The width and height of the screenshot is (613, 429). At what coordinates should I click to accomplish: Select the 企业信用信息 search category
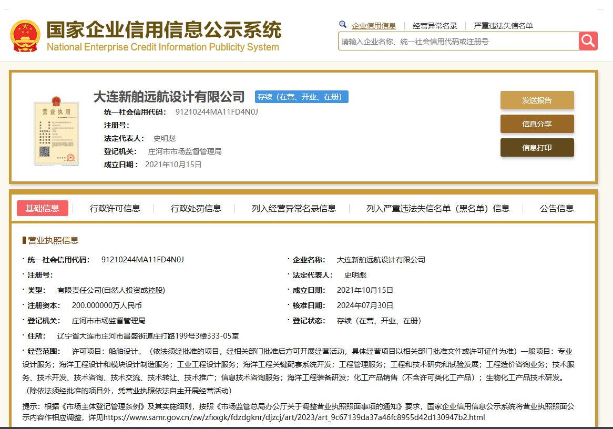(374, 26)
